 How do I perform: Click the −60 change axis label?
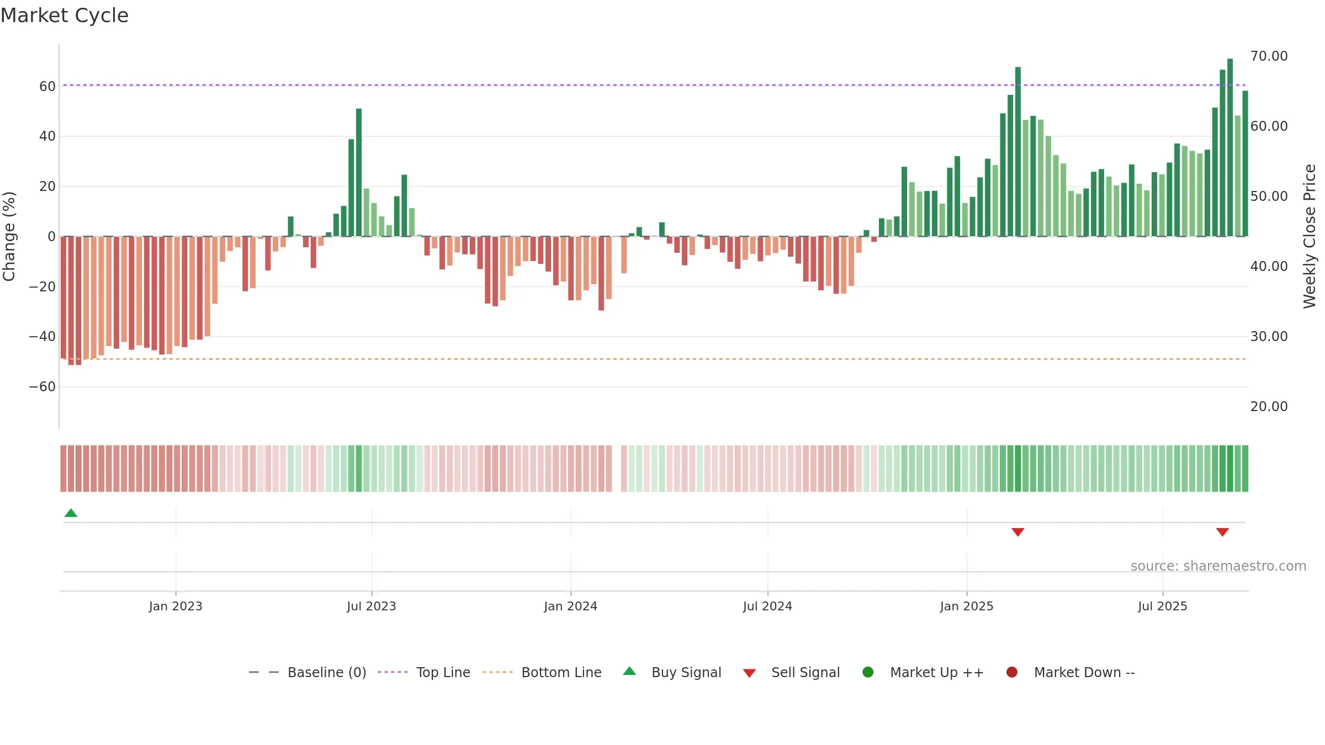click(x=43, y=387)
